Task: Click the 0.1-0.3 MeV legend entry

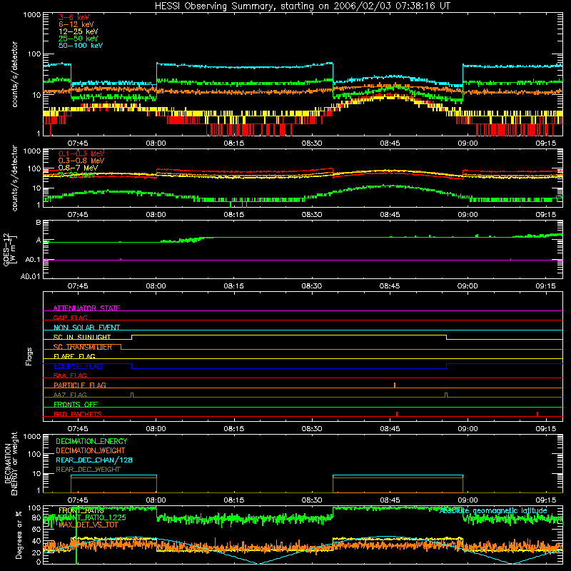Action: [x=81, y=153]
